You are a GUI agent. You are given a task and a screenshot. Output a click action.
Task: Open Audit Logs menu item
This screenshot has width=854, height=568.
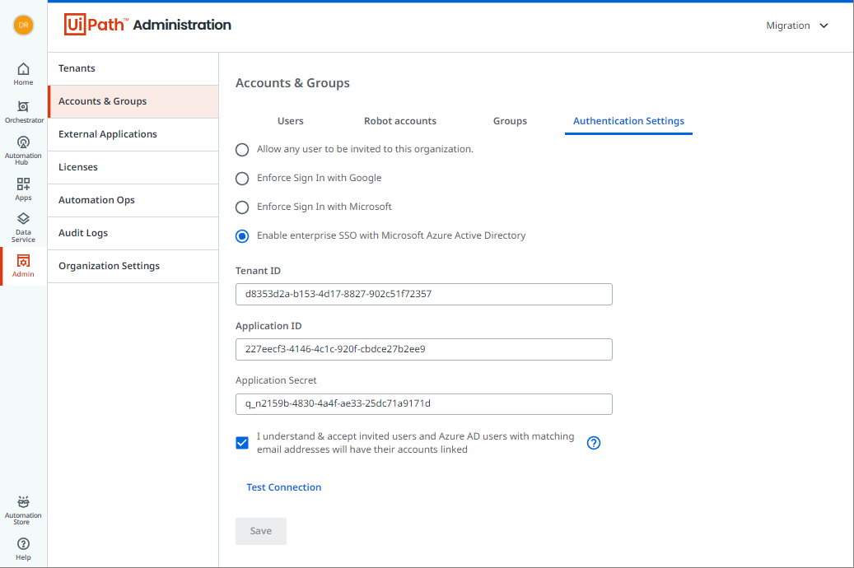coord(133,233)
